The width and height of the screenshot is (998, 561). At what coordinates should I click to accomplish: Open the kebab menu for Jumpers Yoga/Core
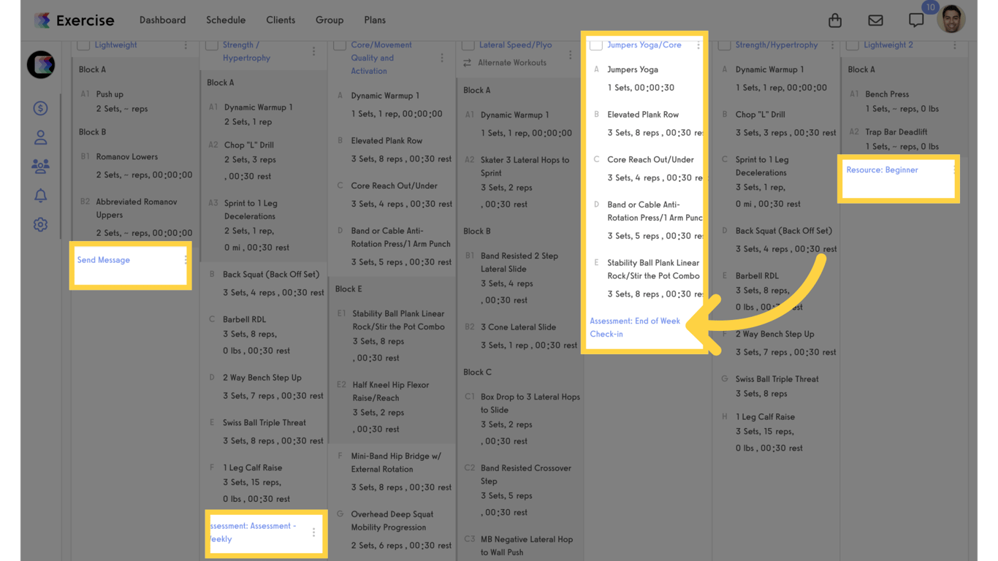(698, 45)
